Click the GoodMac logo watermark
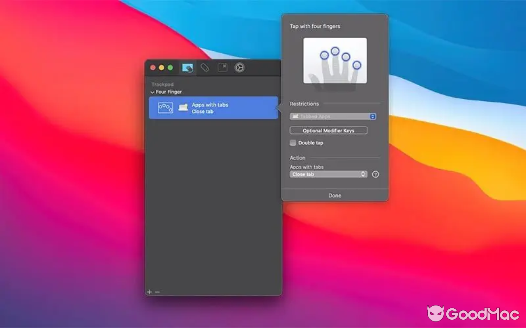This screenshot has height=328, width=526. coord(473,313)
